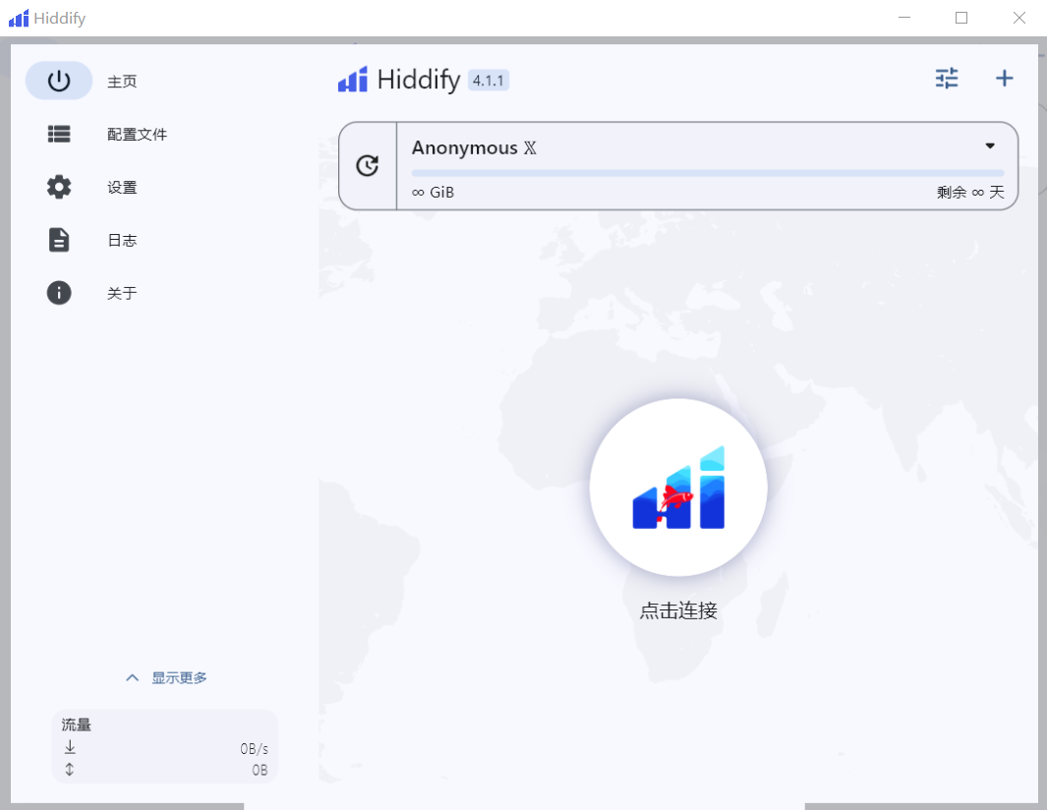The image size is (1047, 810).
Task: Go to the 配置文件 page label
Action: click(x=138, y=135)
